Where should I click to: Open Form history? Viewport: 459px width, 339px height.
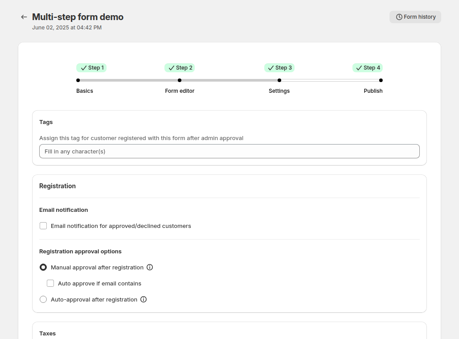[415, 17]
